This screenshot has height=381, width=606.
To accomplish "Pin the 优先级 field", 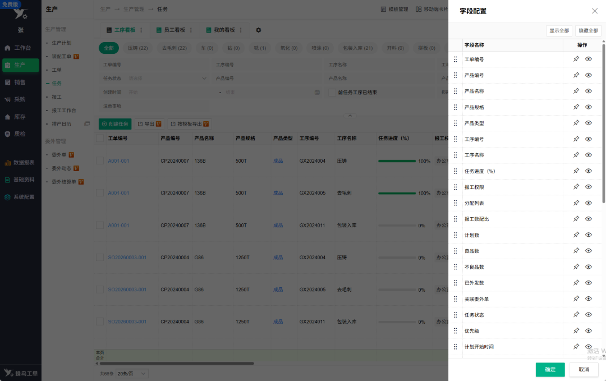I will (x=576, y=330).
